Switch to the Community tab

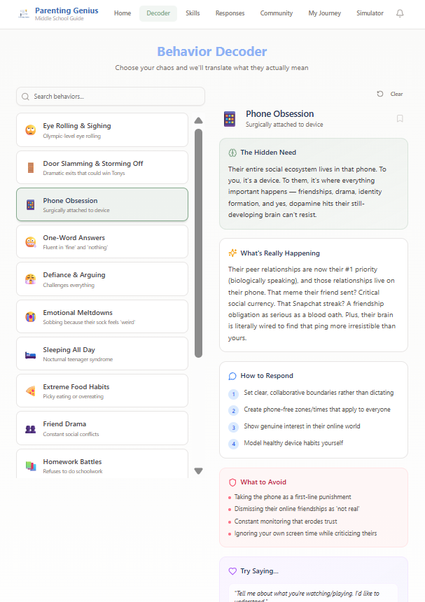coord(277,13)
